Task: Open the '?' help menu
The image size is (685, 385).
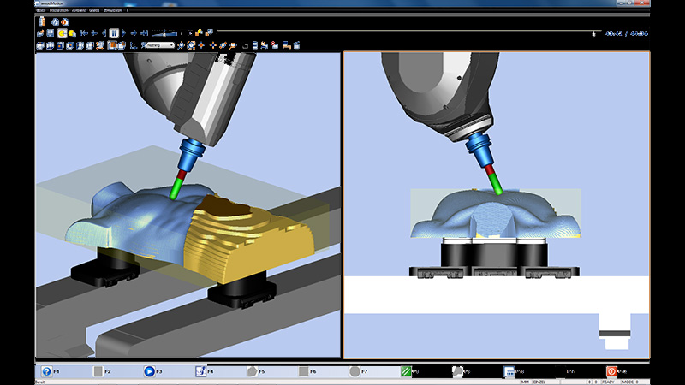Action: tap(127, 10)
